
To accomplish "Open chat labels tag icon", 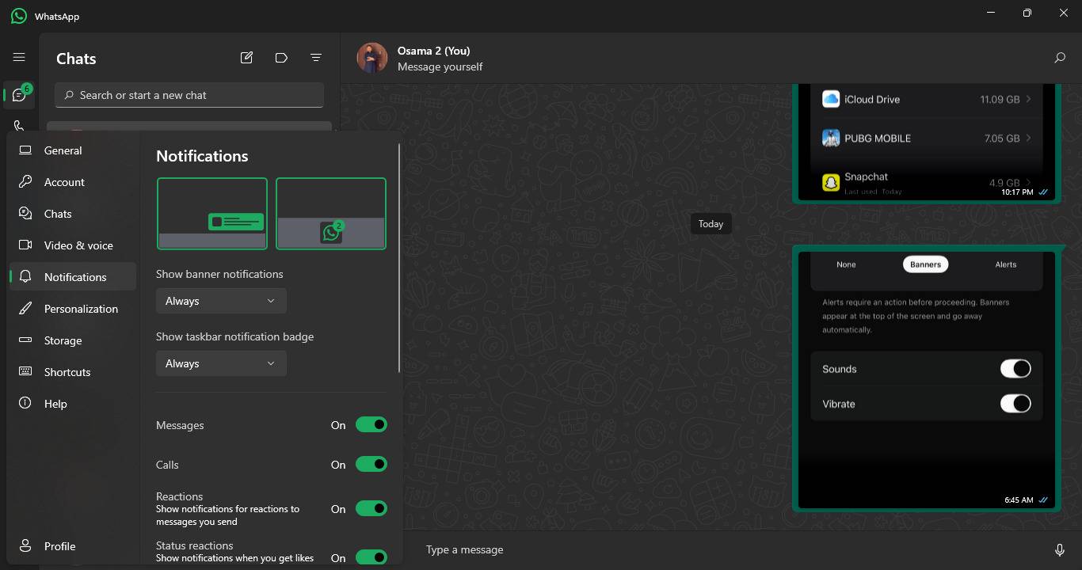I will click(x=281, y=58).
